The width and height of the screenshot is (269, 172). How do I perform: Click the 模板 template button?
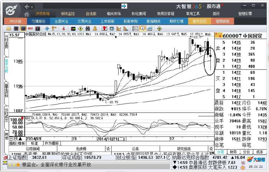21,143
